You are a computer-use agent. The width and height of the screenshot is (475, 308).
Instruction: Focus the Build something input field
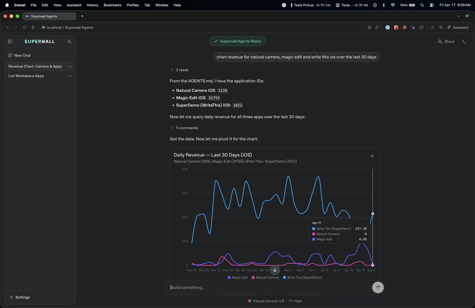269,287
